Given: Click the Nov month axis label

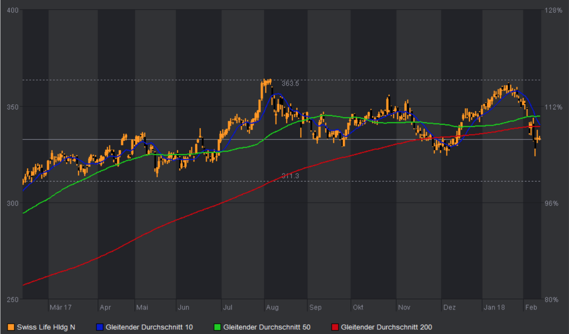Looking at the screenshot, I should pos(404,307).
